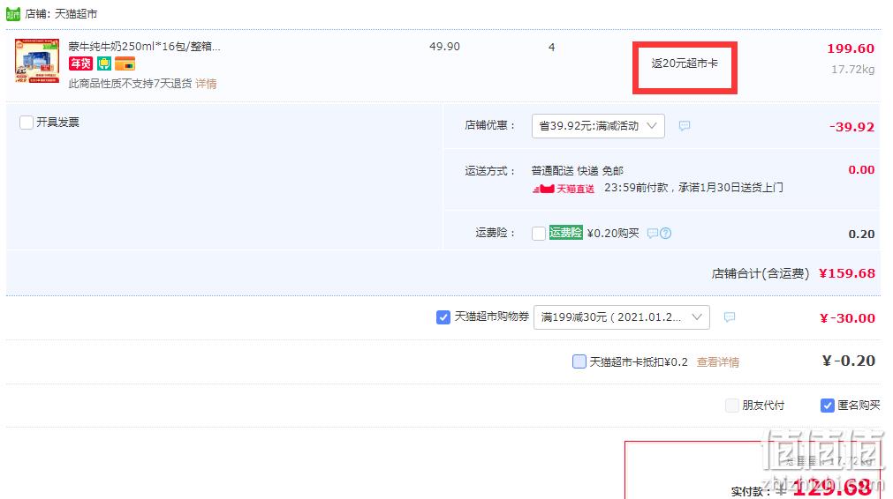Click the item subtotal 199.60
The width and height of the screenshot is (893, 499).
click(x=851, y=48)
